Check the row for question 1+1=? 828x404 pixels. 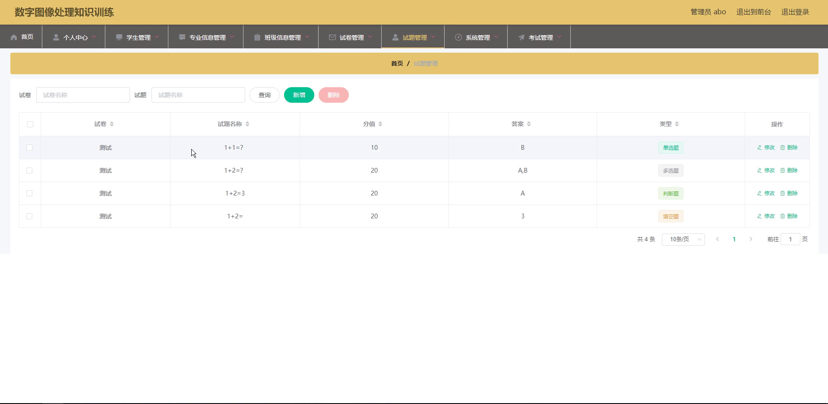29,148
